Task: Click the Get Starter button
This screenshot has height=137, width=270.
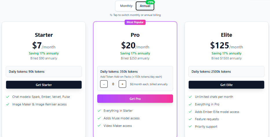Action: pos(44,85)
